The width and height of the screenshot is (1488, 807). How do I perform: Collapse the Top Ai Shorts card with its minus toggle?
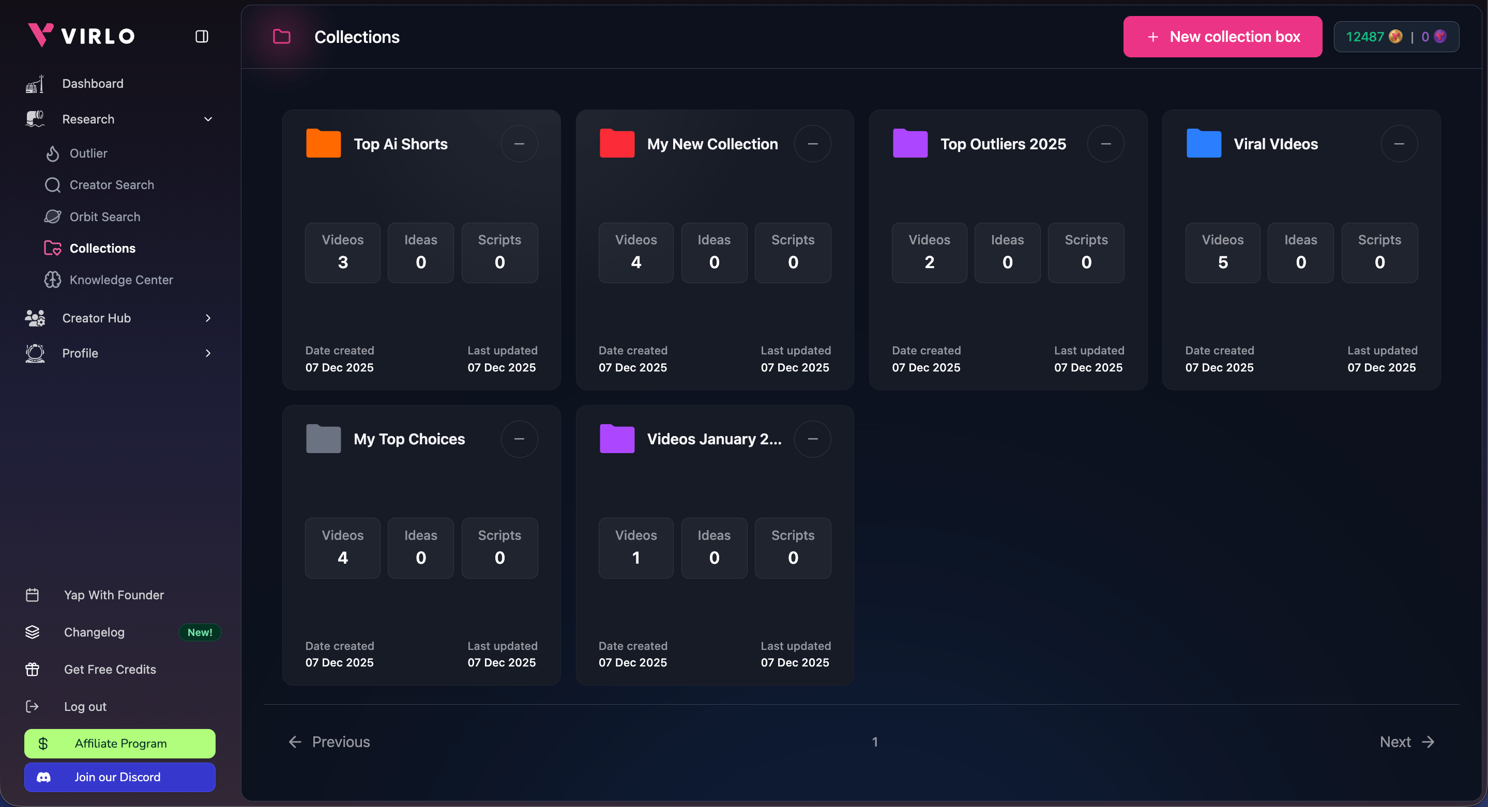pos(519,143)
